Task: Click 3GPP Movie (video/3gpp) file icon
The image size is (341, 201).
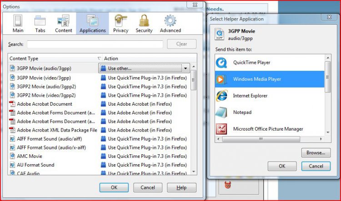Action: [x=12, y=78]
